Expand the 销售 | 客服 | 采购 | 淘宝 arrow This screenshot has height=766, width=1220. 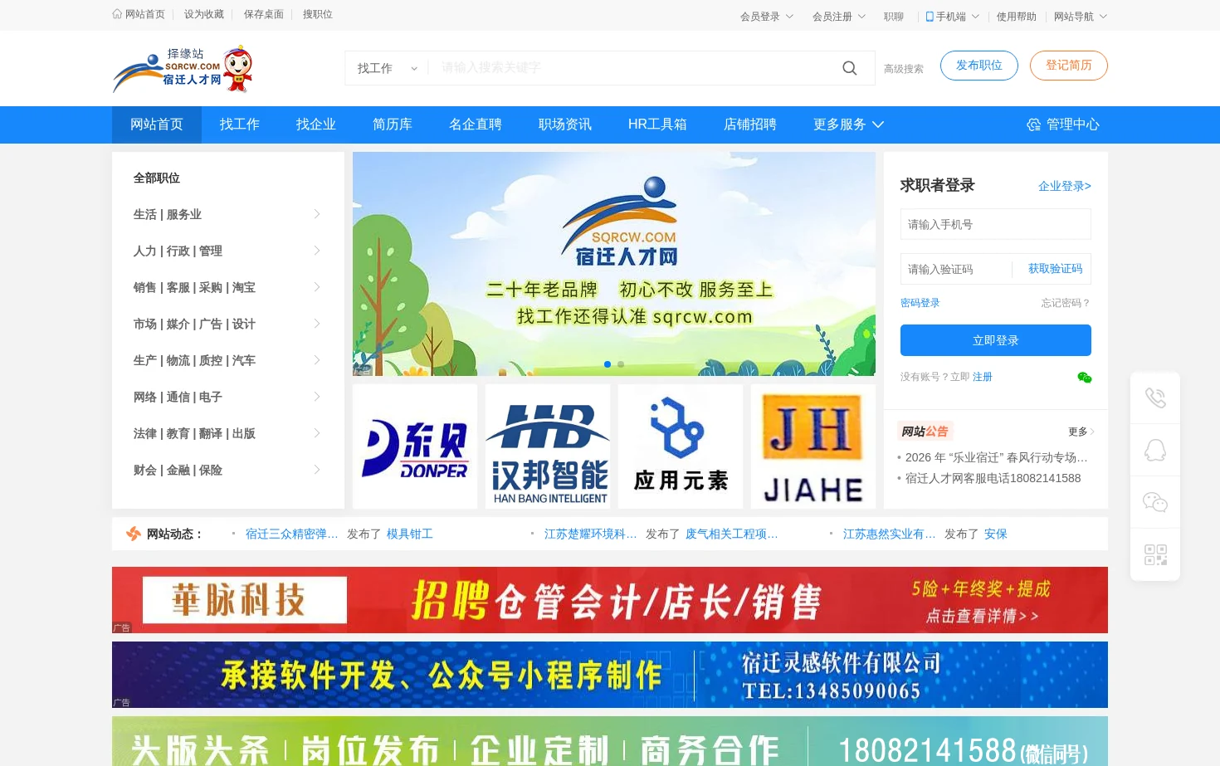(x=317, y=287)
